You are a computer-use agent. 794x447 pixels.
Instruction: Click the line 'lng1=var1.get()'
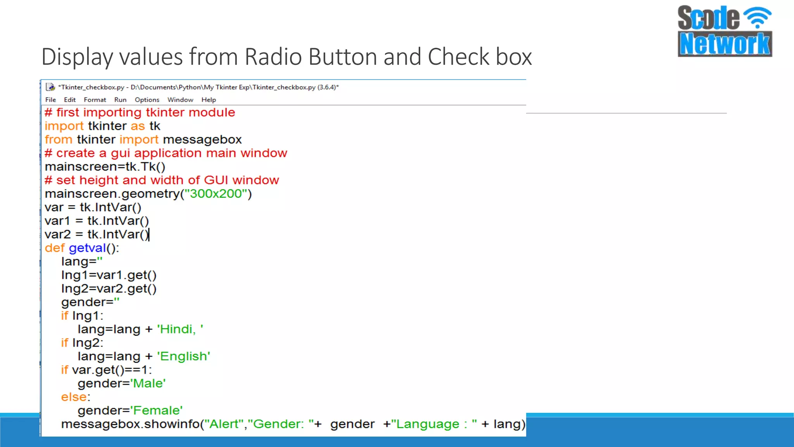[109, 275]
